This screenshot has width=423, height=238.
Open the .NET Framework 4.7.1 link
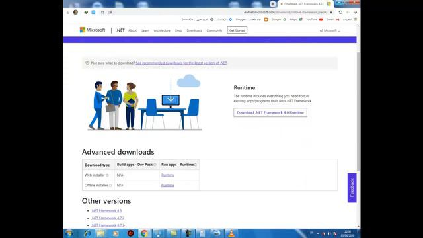click(108, 225)
